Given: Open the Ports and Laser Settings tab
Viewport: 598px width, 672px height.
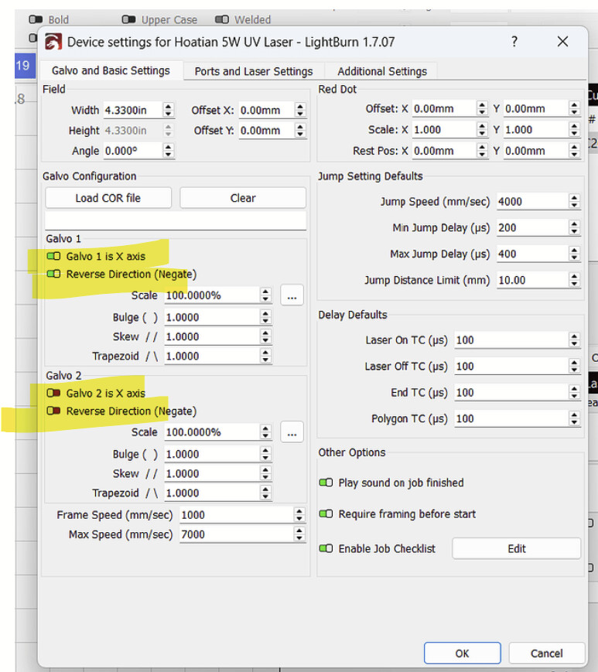Looking at the screenshot, I should (253, 71).
